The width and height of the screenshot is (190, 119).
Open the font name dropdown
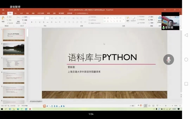click(37, 18)
